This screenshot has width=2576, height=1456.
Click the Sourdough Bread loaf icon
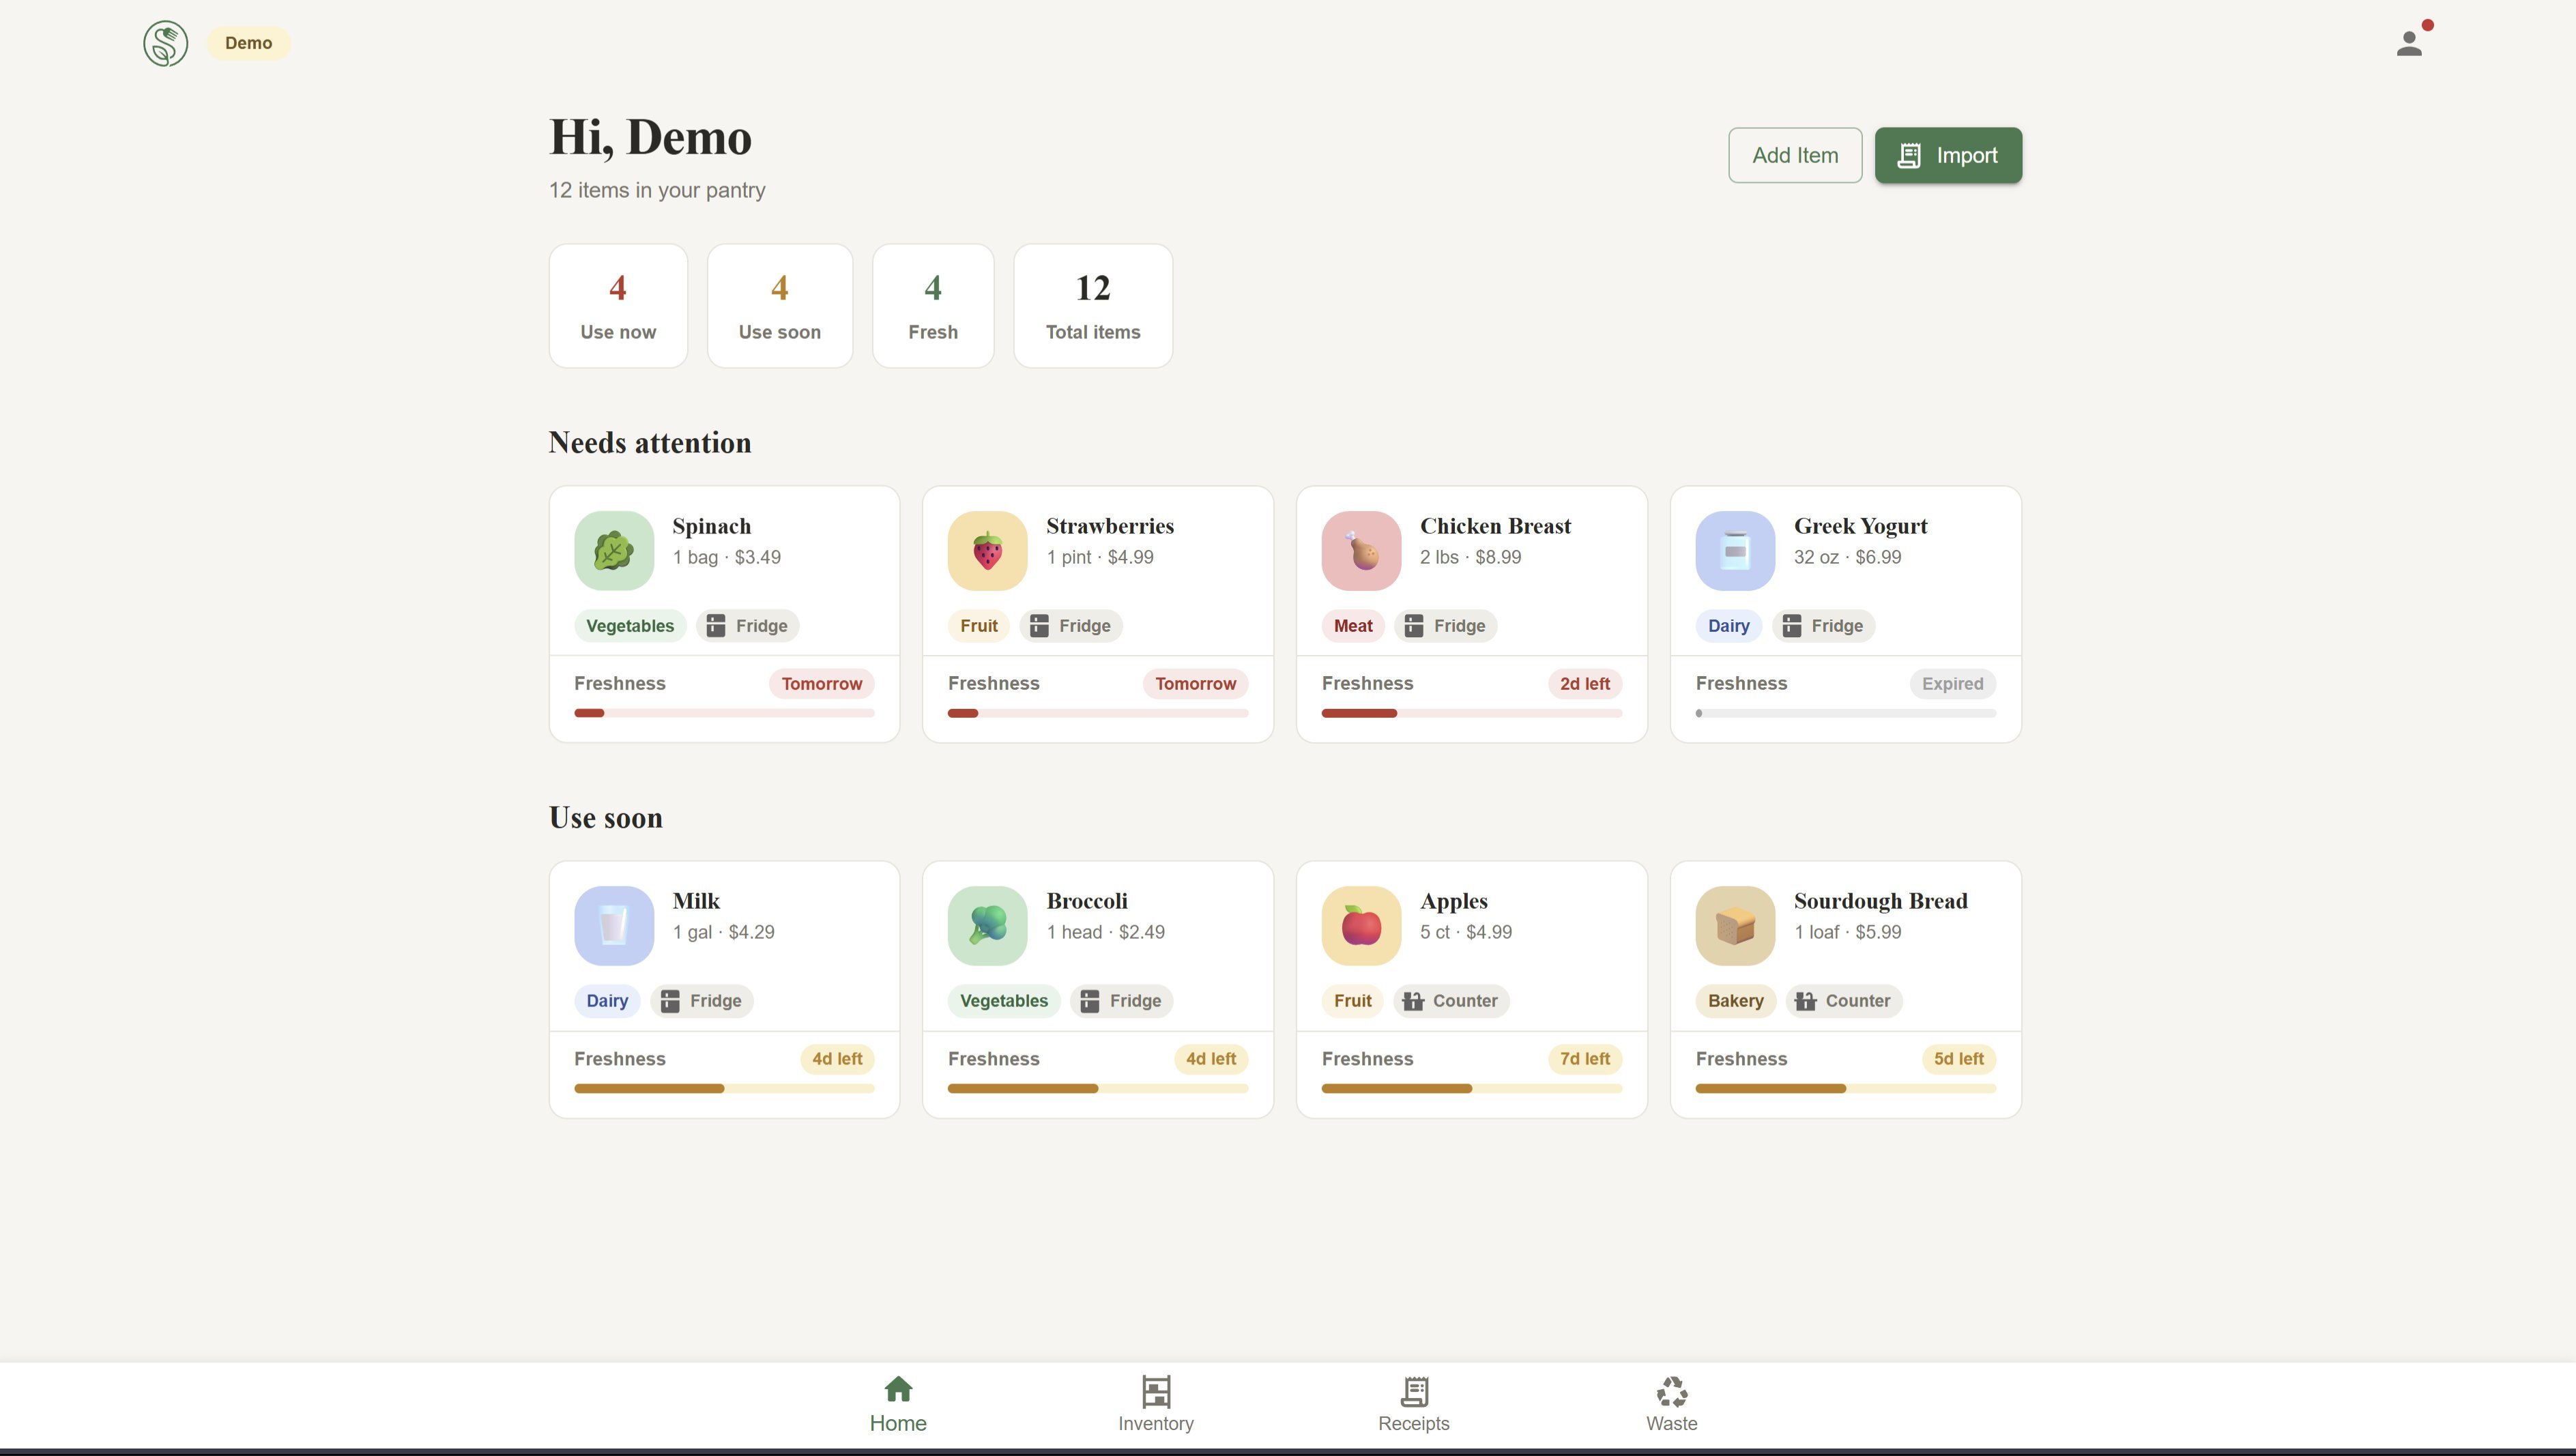(x=1735, y=926)
